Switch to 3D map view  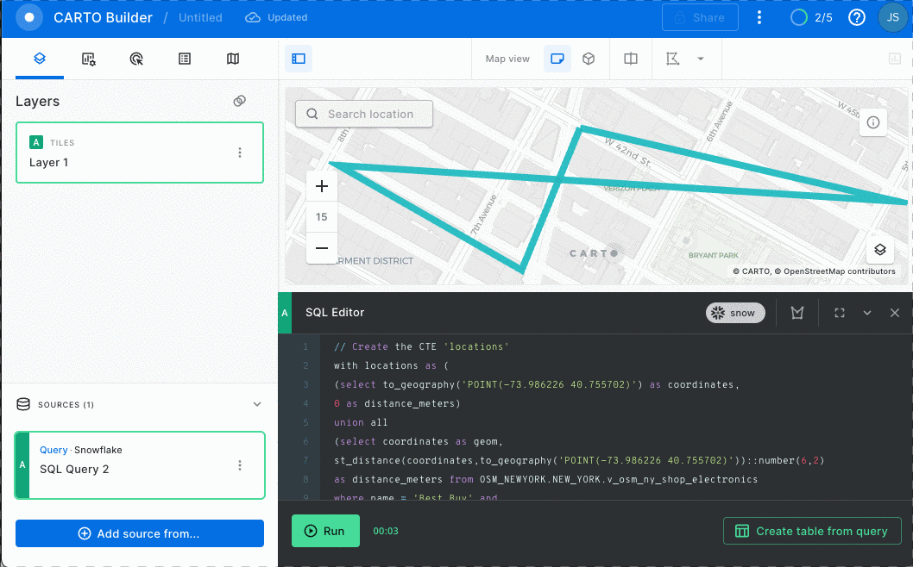pyautogui.click(x=589, y=59)
